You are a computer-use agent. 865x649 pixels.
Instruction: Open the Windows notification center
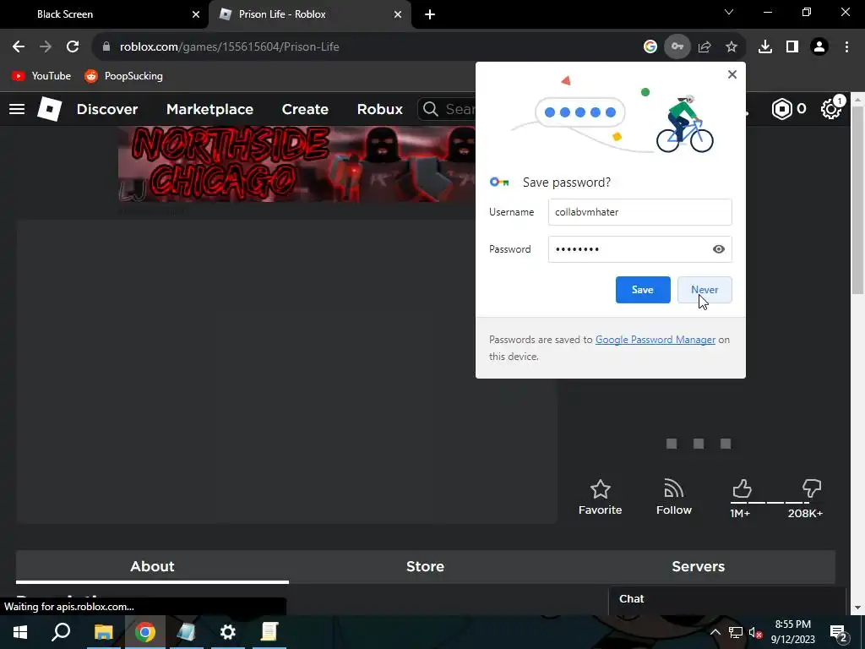[x=839, y=632]
